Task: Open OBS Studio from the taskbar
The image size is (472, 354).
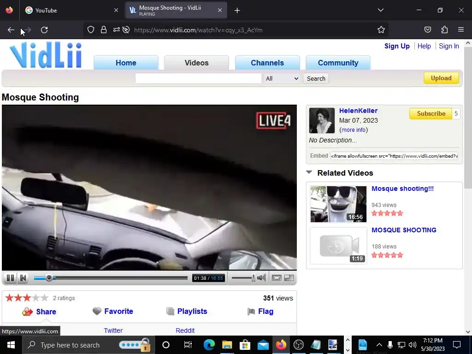Action: coord(299,345)
